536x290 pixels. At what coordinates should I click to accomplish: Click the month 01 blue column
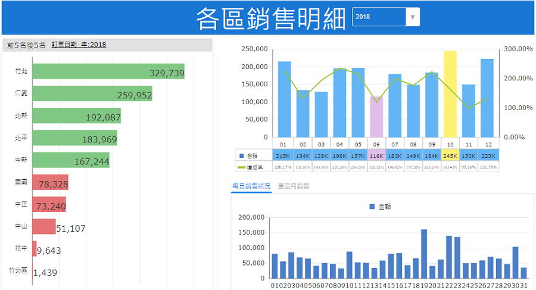click(x=285, y=99)
